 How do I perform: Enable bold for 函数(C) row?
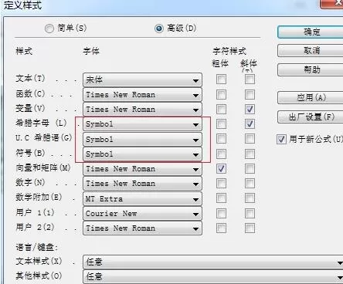pyautogui.click(x=221, y=94)
